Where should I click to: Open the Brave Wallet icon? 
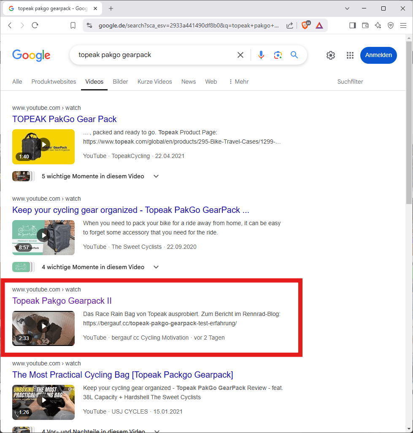pos(365,25)
